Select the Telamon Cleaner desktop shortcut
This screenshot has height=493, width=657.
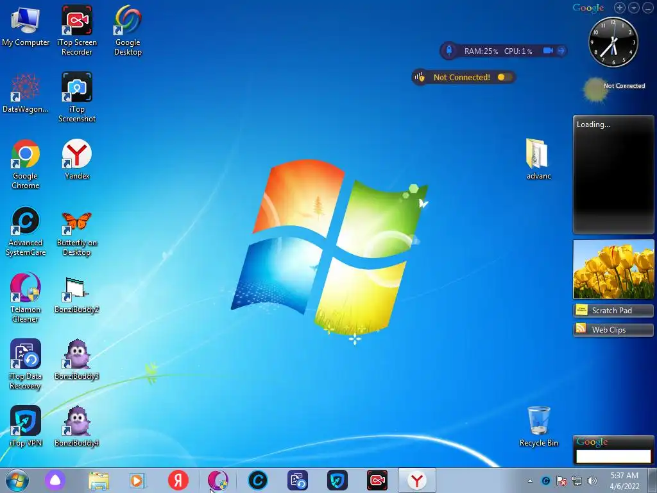coord(25,298)
